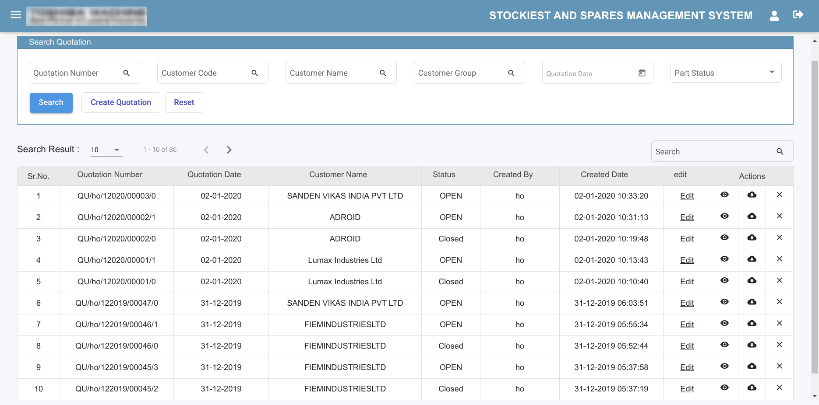Click the Customer Name search icon
819x405 pixels.
click(x=383, y=73)
